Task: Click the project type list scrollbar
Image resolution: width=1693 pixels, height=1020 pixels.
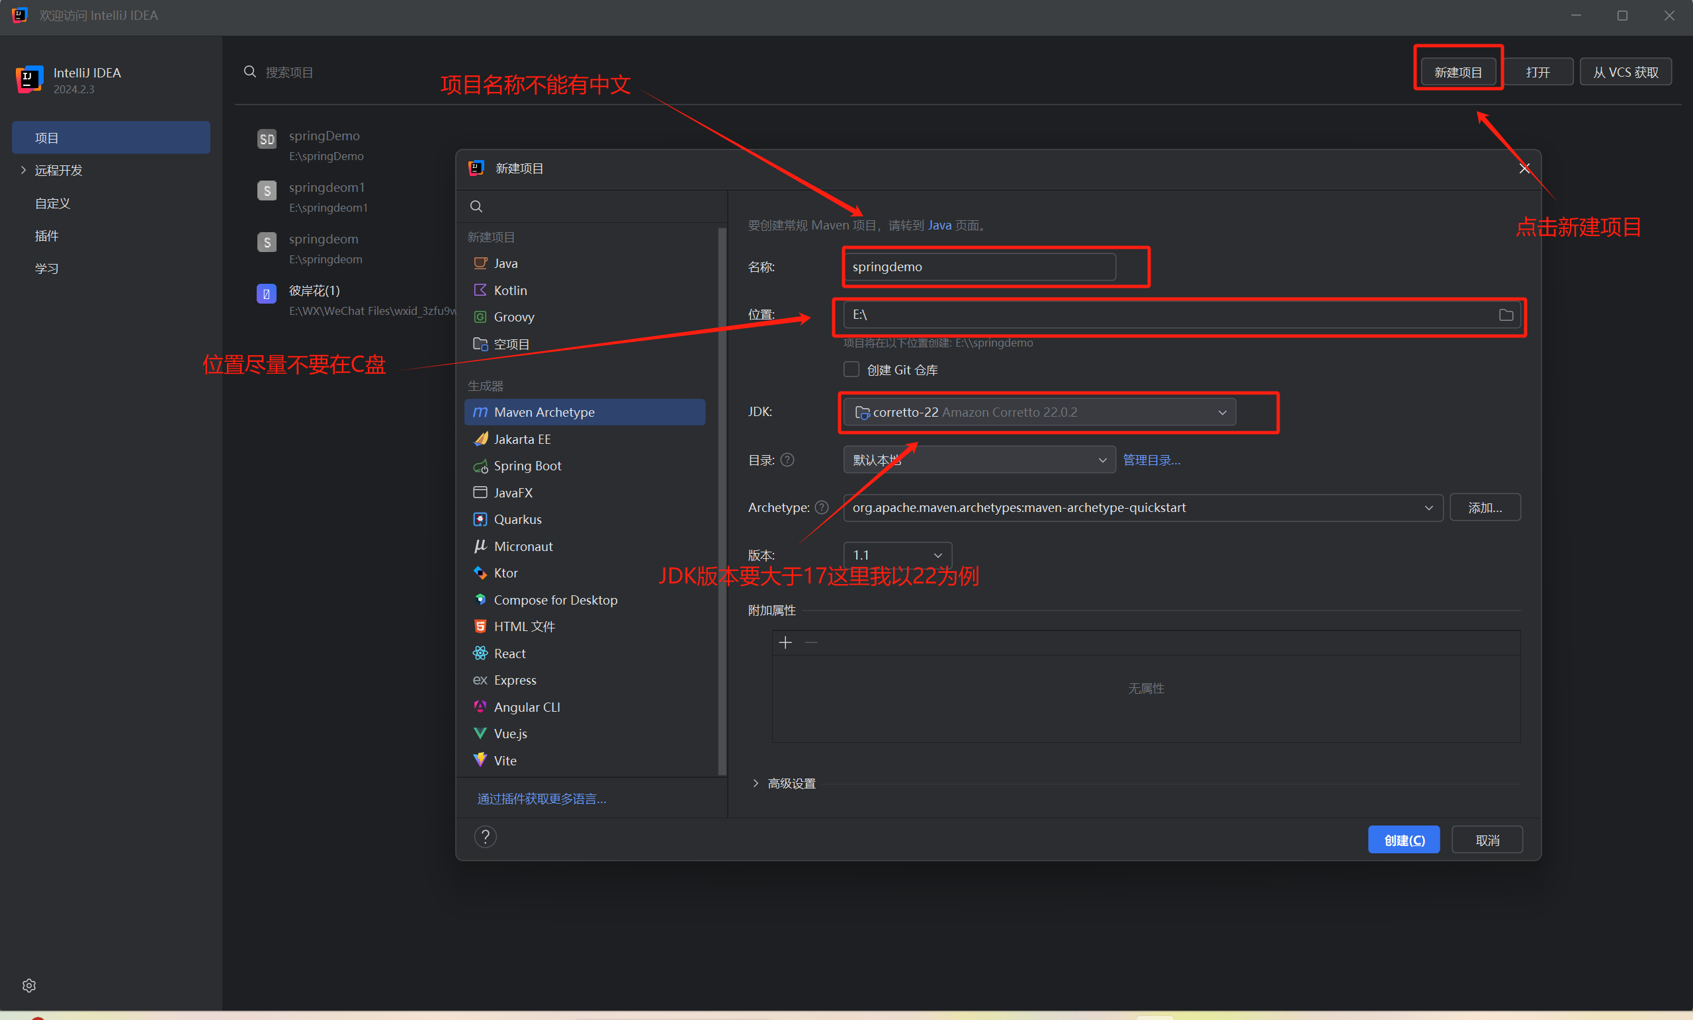Action: click(721, 501)
